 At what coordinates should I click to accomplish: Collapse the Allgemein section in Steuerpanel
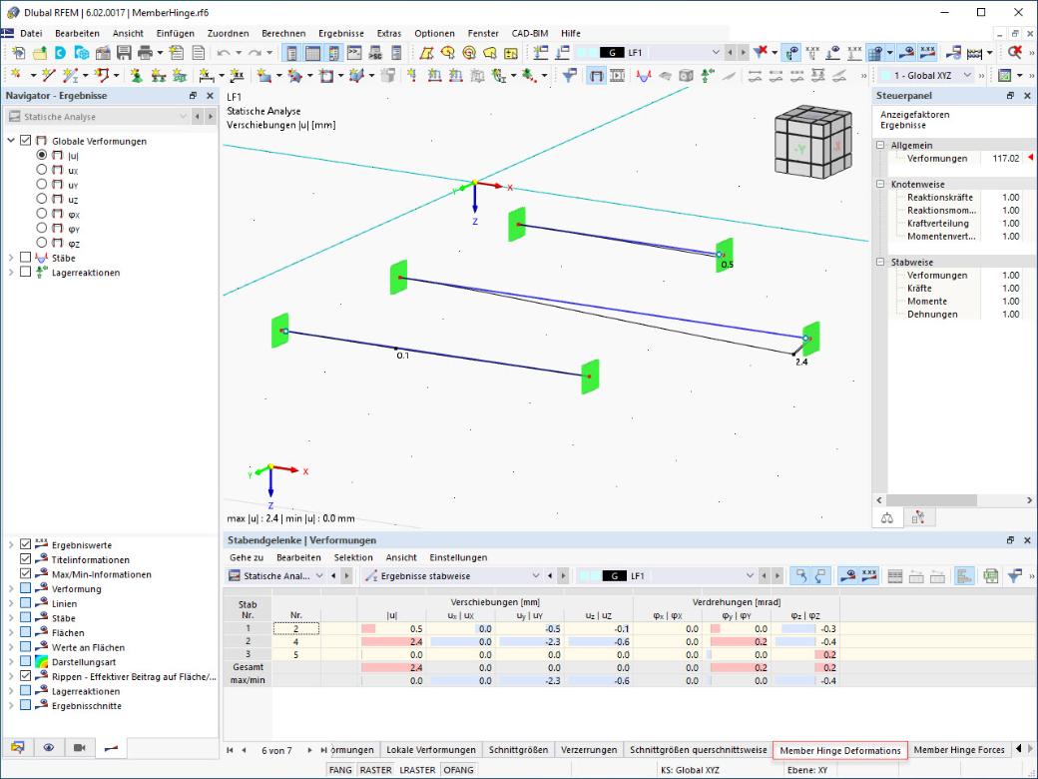pyautogui.click(x=880, y=145)
